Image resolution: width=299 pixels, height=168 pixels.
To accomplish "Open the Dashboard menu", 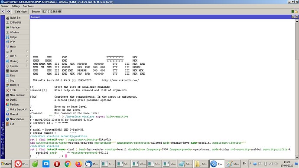I will pos(29,6).
